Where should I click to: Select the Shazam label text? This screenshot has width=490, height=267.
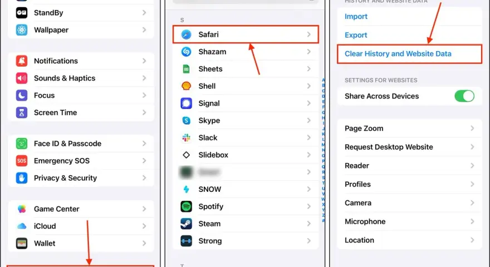(x=212, y=52)
